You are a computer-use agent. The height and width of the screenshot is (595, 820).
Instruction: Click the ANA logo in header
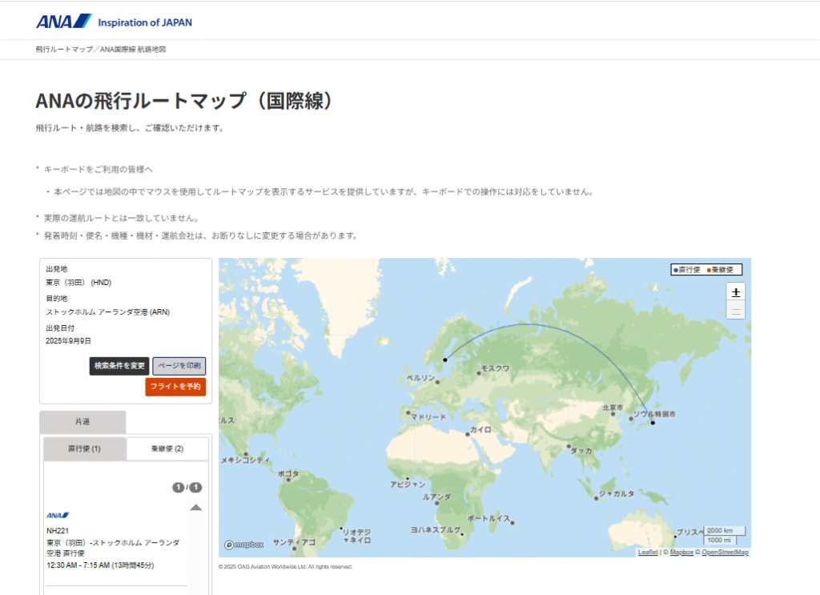(x=63, y=22)
